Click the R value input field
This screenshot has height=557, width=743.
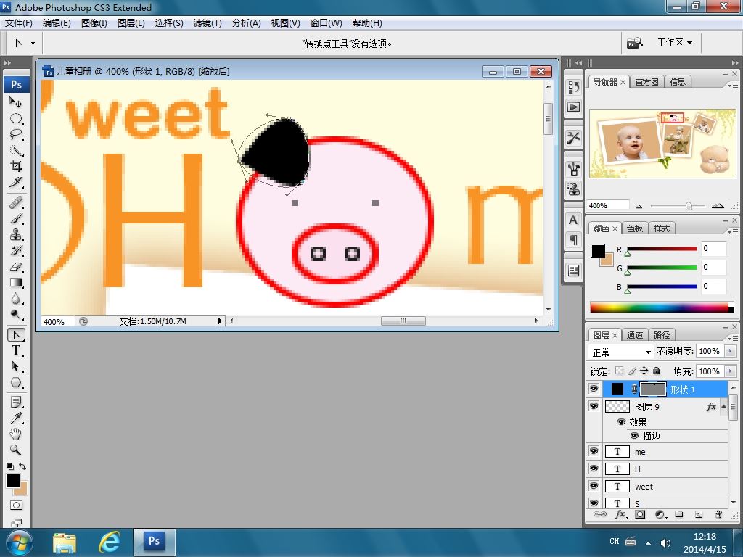tap(714, 248)
